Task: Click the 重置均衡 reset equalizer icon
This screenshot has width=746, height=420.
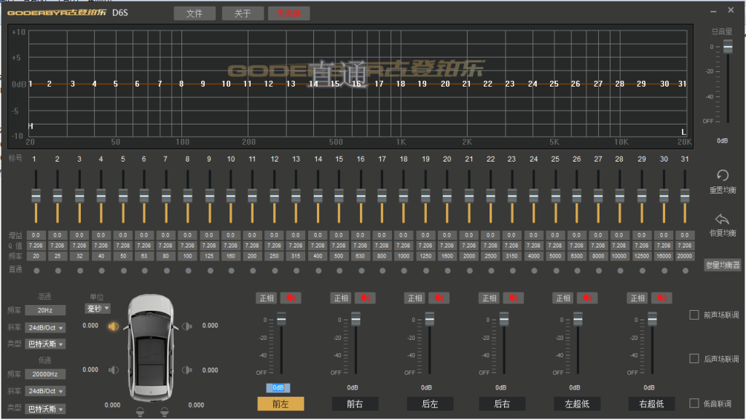Action: tap(722, 175)
